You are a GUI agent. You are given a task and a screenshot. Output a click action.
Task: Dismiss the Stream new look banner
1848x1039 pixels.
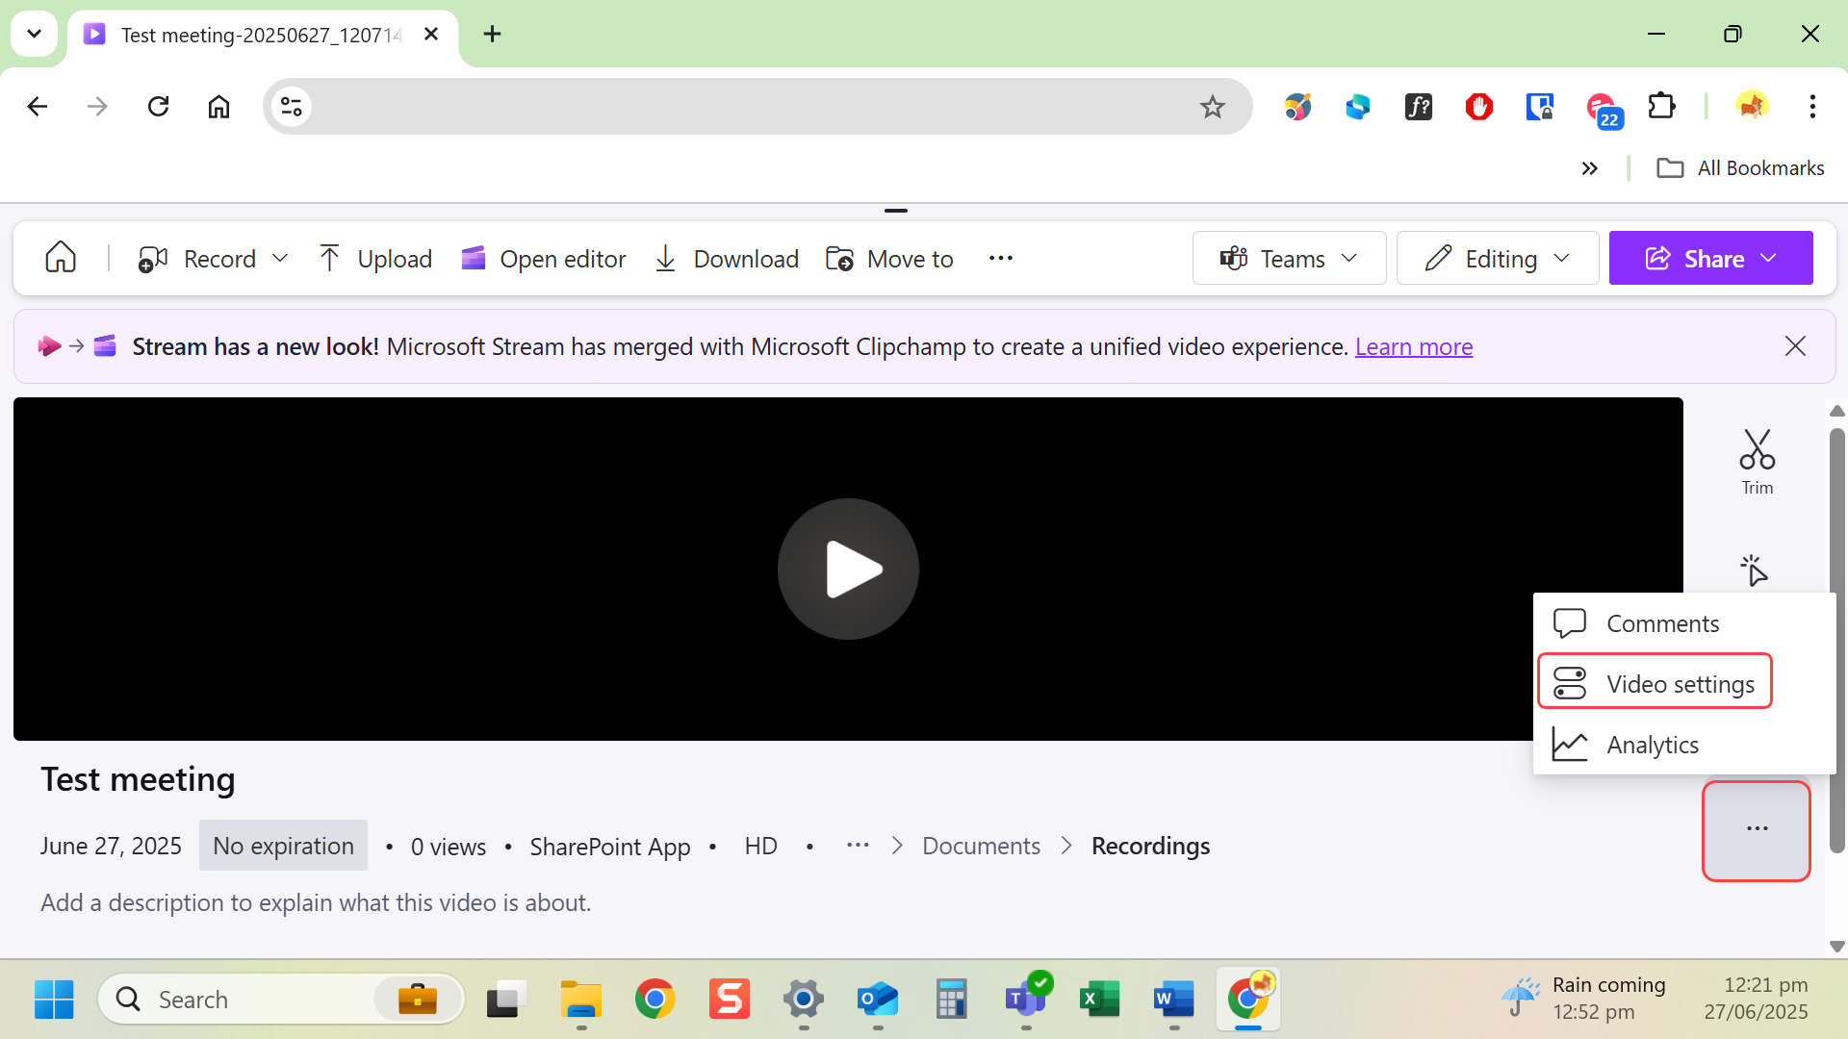point(1795,346)
